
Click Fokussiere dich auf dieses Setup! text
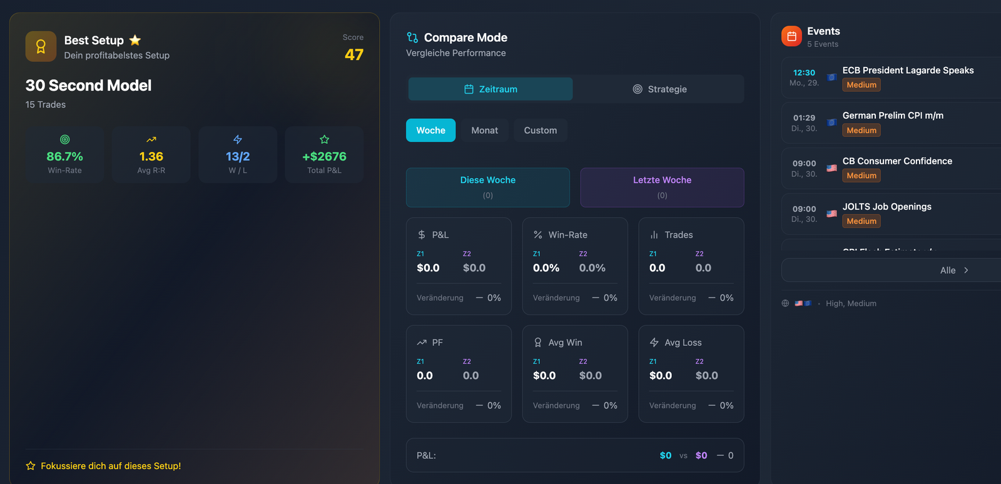(111, 466)
